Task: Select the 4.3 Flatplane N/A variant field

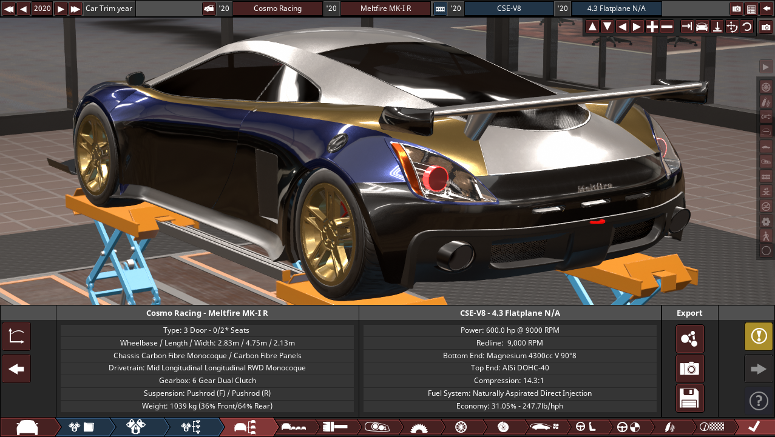Action: point(617,8)
